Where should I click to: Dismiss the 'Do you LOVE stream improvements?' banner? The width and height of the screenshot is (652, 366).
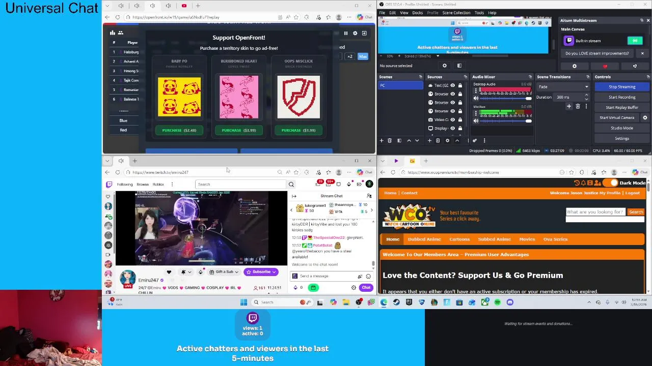pos(642,53)
